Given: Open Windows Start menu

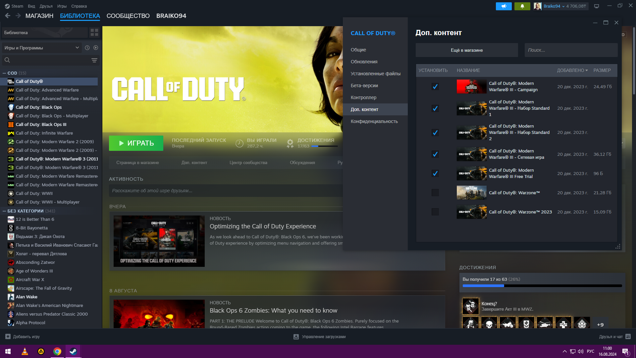Looking at the screenshot, I should click(8, 351).
